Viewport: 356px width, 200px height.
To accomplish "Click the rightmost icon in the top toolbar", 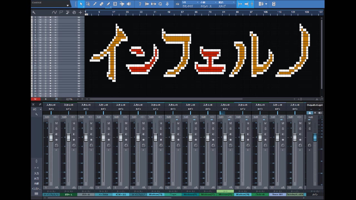I will pos(274,4).
